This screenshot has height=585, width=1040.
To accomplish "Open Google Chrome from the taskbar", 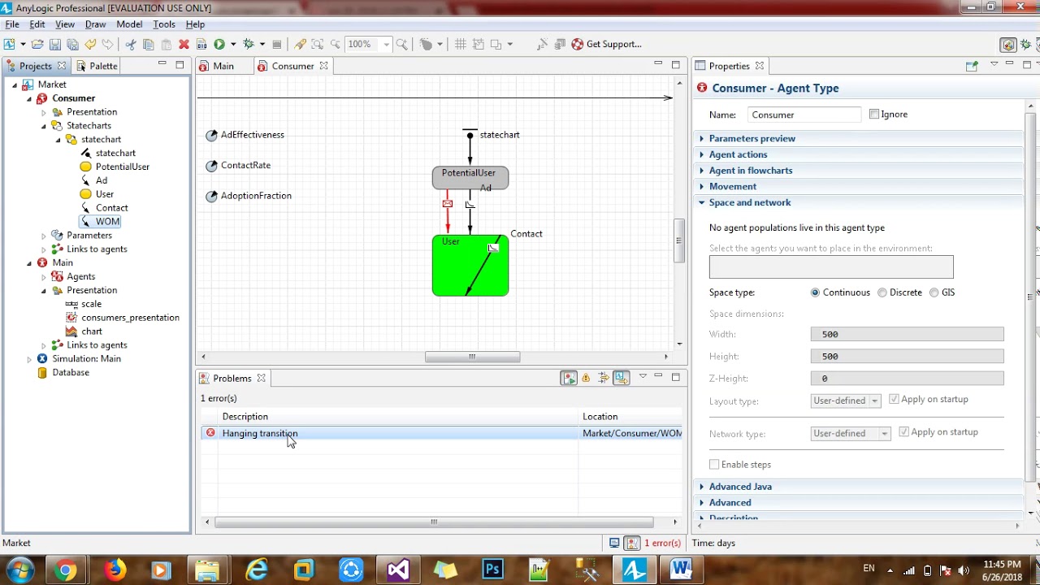I will pyautogui.click(x=67, y=570).
